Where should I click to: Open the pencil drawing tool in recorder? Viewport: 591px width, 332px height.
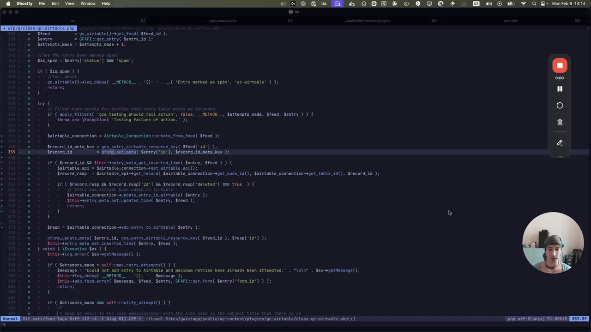click(x=560, y=143)
